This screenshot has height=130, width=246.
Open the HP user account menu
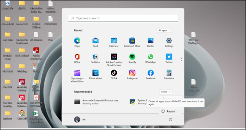pyautogui.click(x=80, y=120)
